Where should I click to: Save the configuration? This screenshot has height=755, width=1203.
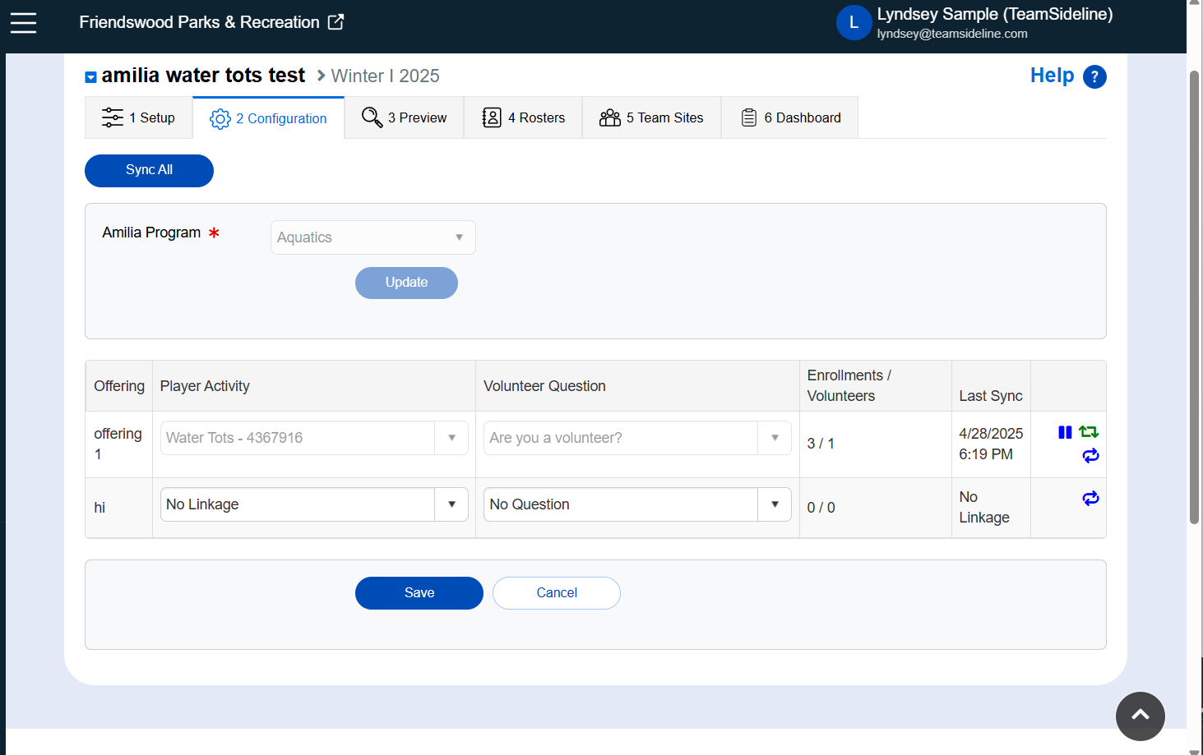pyautogui.click(x=419, y=593)
